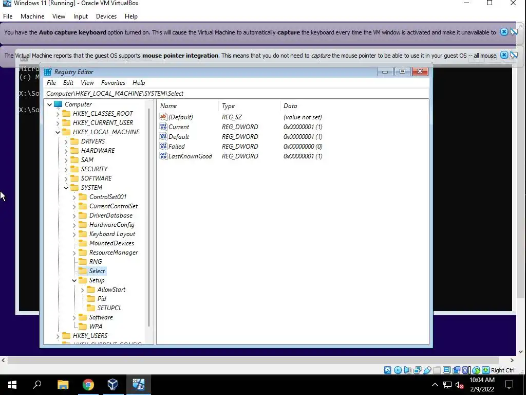
Task: Collapse the Setup key
Action: (x=74, y=280)
